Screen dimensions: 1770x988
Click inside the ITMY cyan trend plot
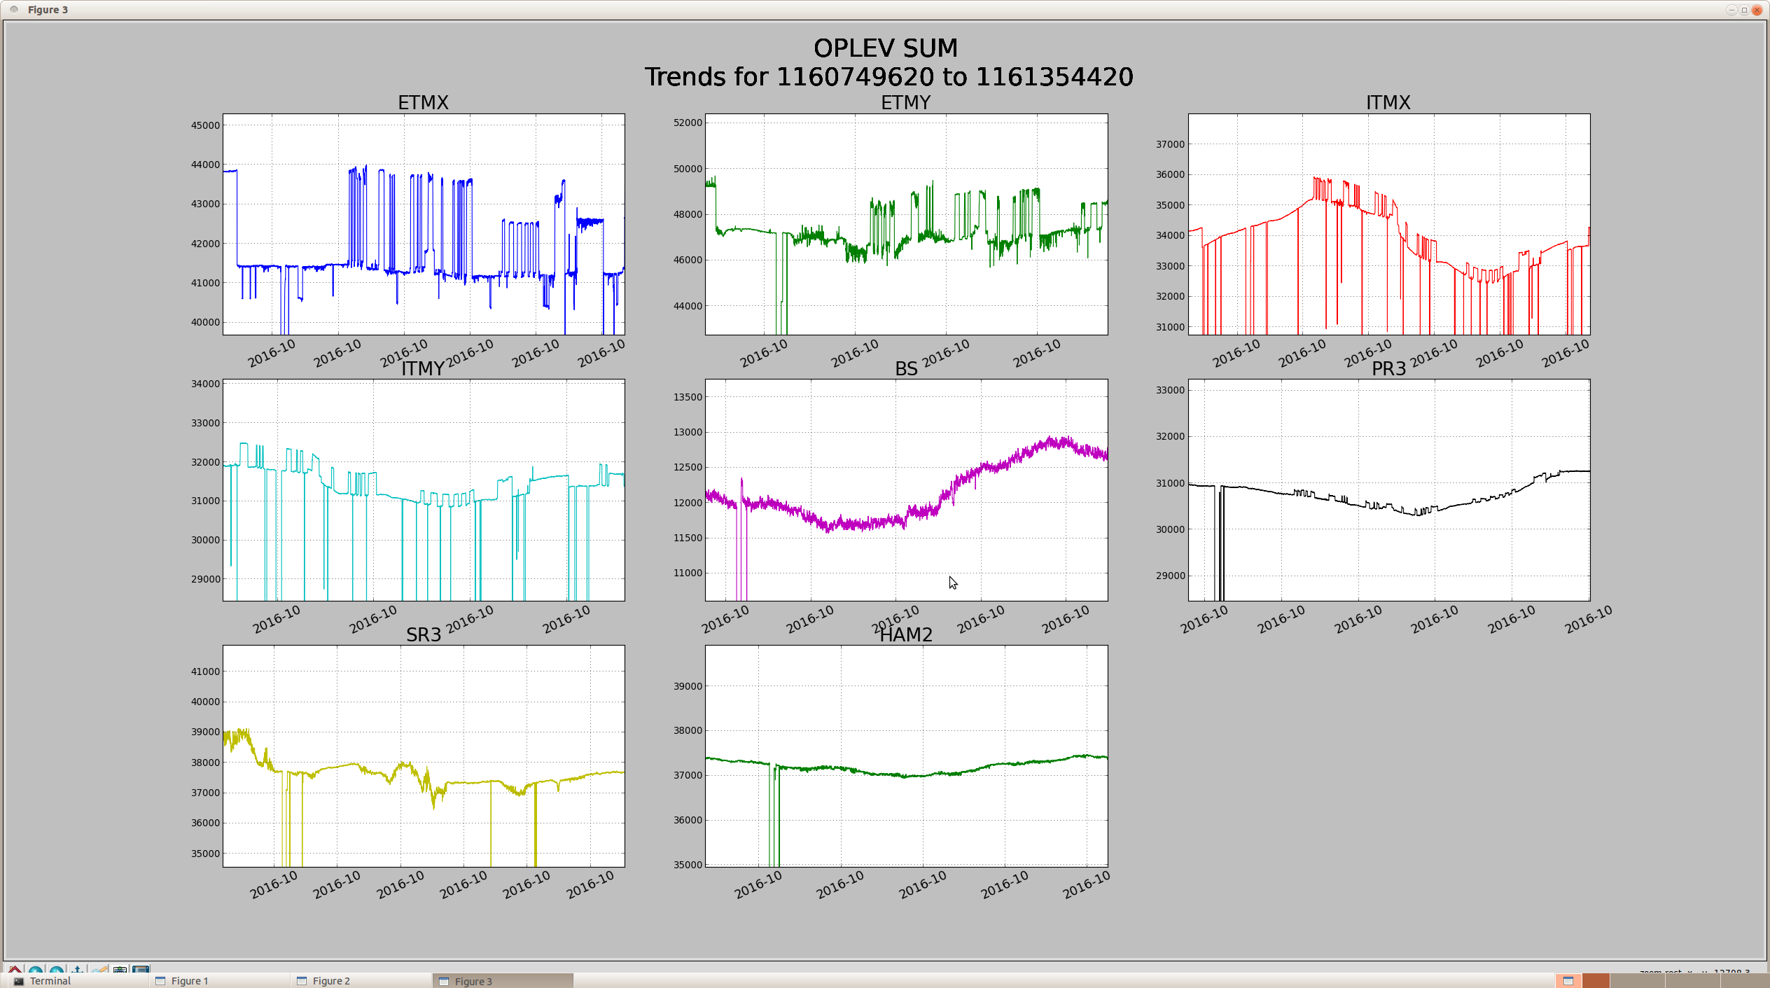click(x=424, y=489)
